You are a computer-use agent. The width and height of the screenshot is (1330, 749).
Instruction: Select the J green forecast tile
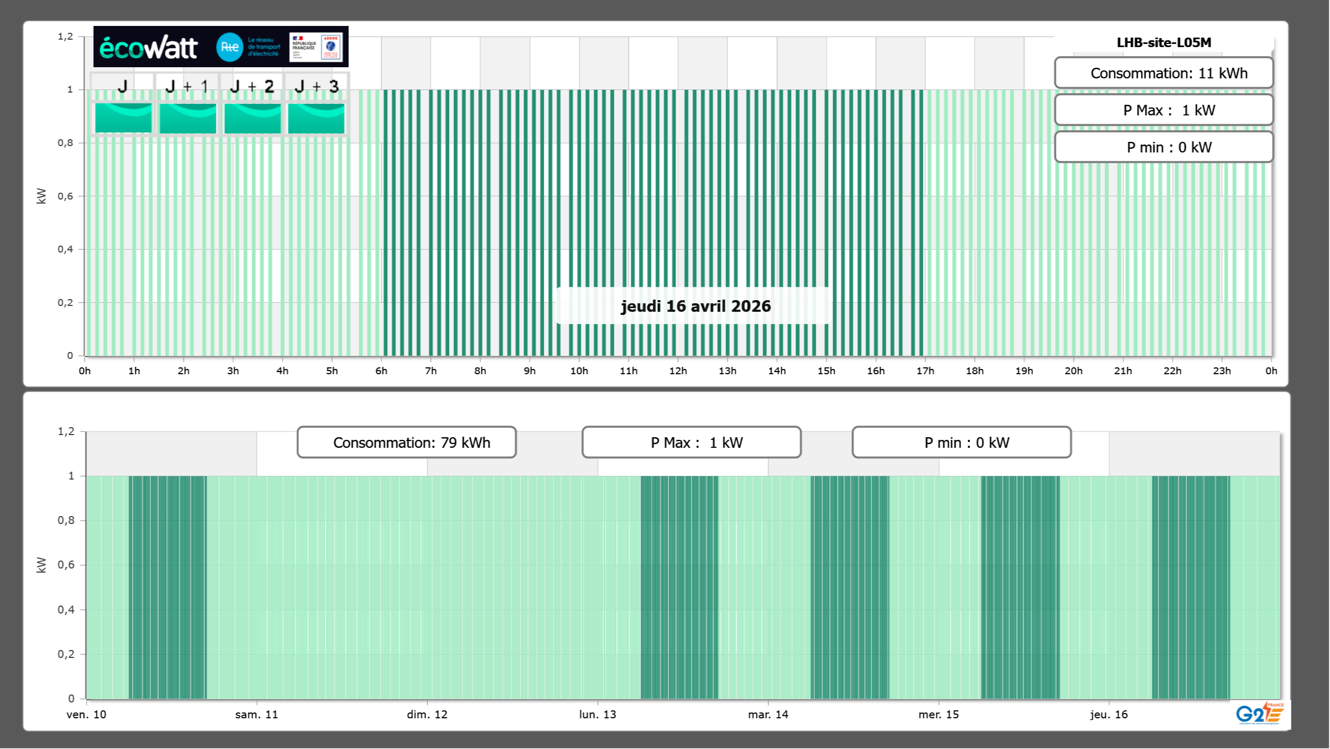(x=123, y=118)
